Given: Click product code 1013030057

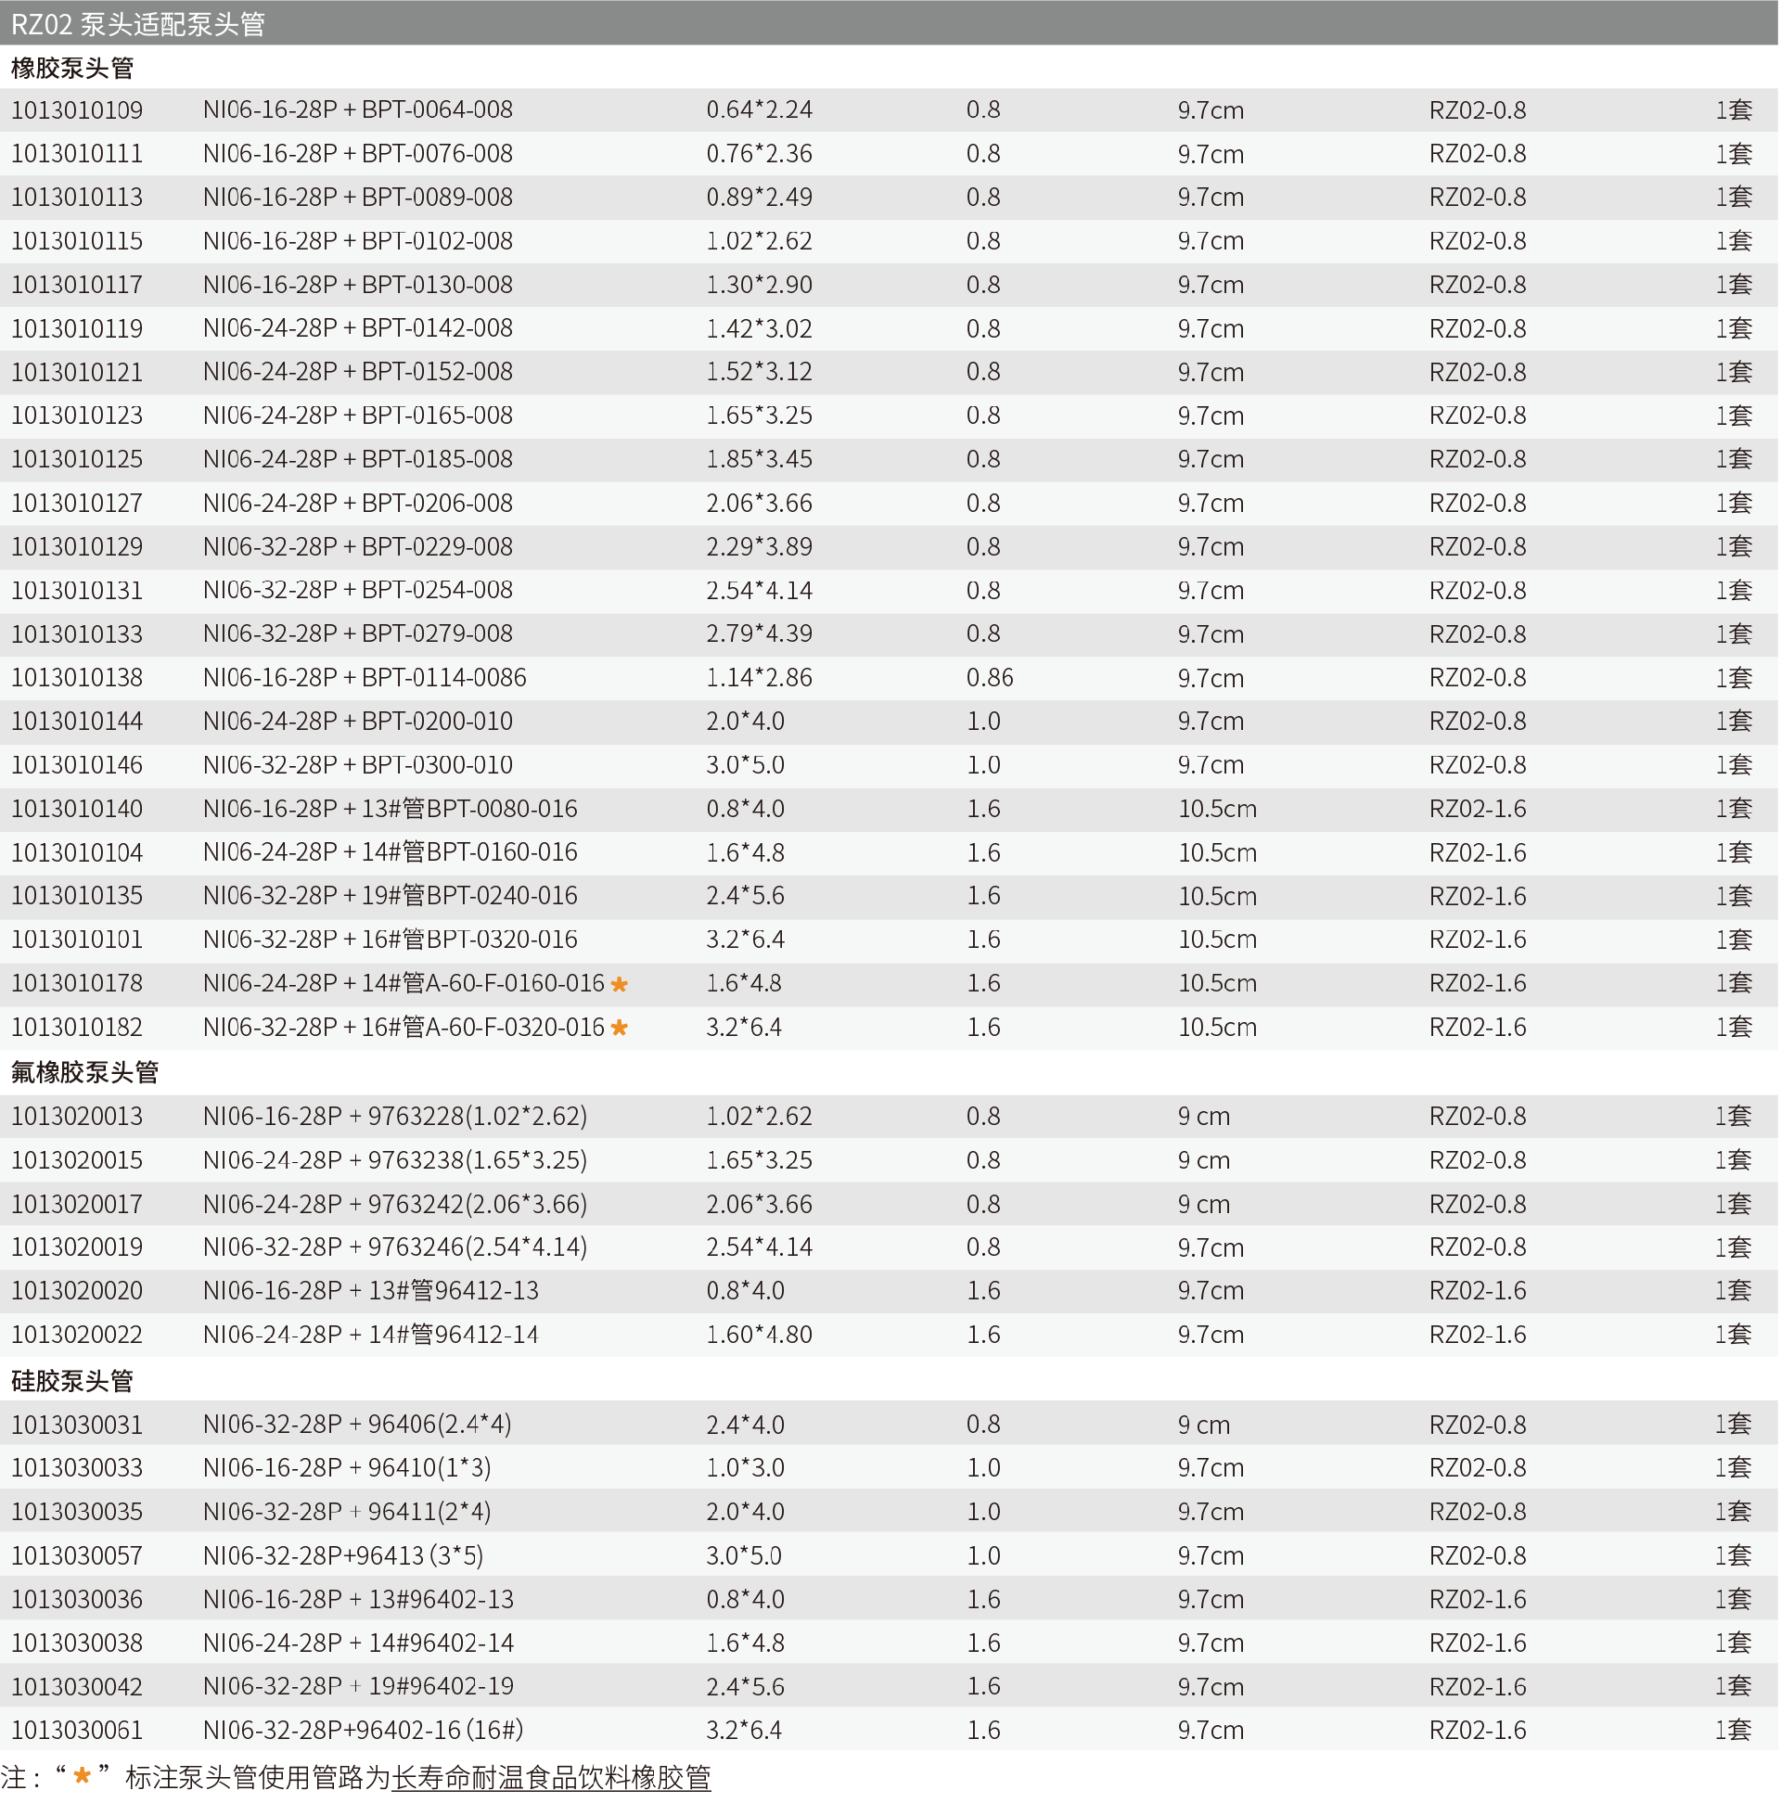Looking at the screenshot, I should (78, 1556).
